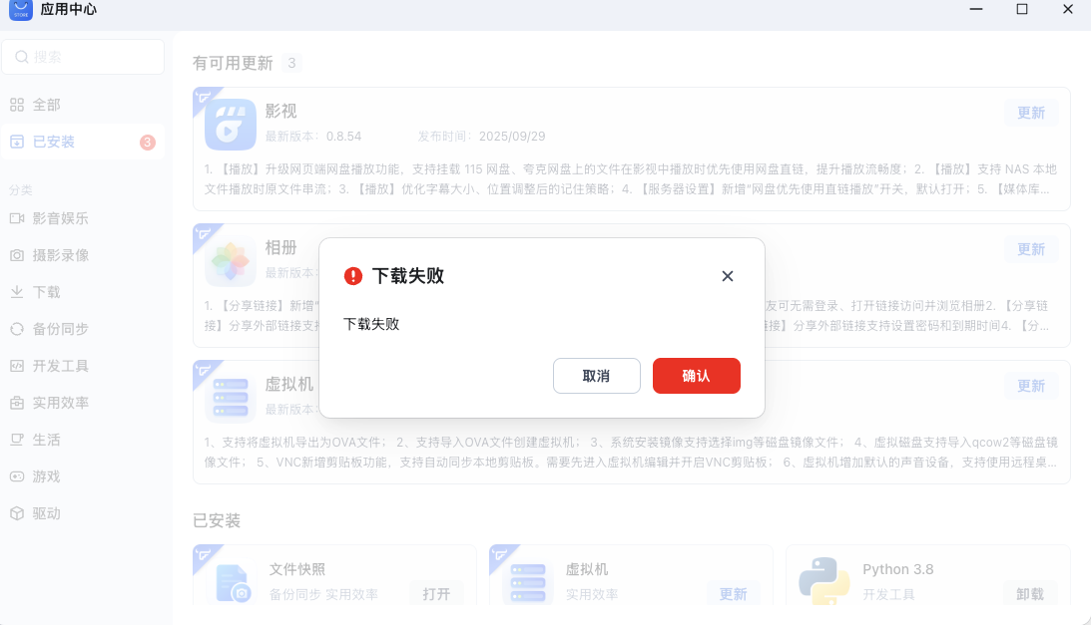Click the 摄影录像 camera icon
This screenshot has height=625, width=1091.
(17, 255)
